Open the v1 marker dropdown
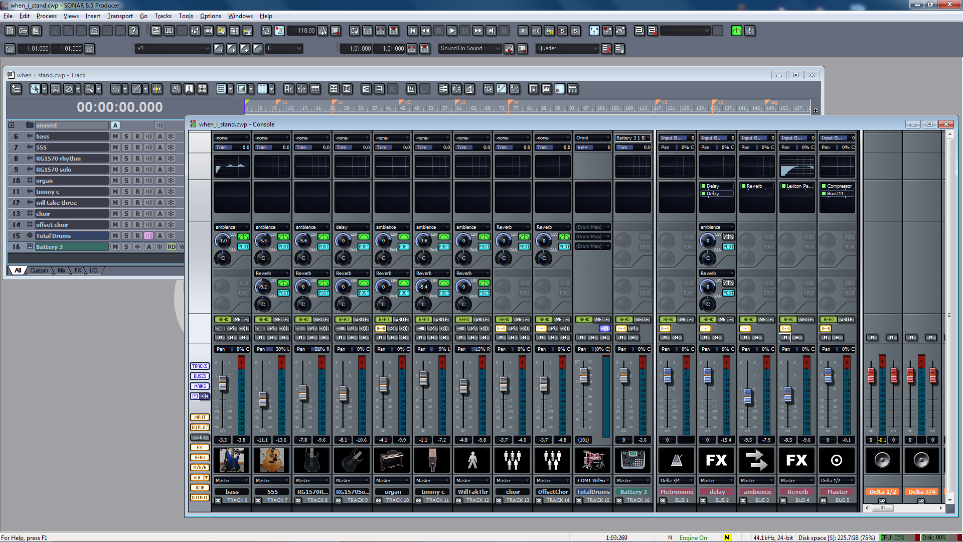 click(x=173, y=49)
